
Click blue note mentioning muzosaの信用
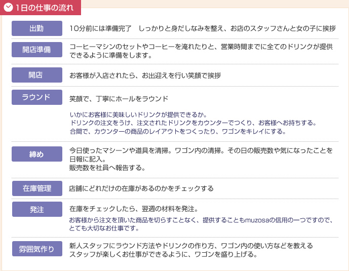tap(201, 224)
